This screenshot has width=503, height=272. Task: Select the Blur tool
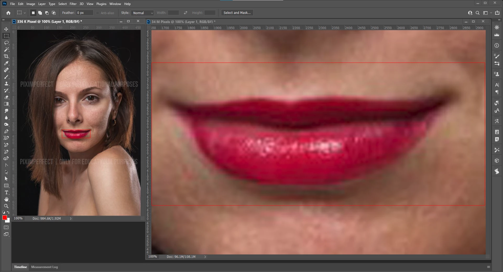tap(6, 118)
